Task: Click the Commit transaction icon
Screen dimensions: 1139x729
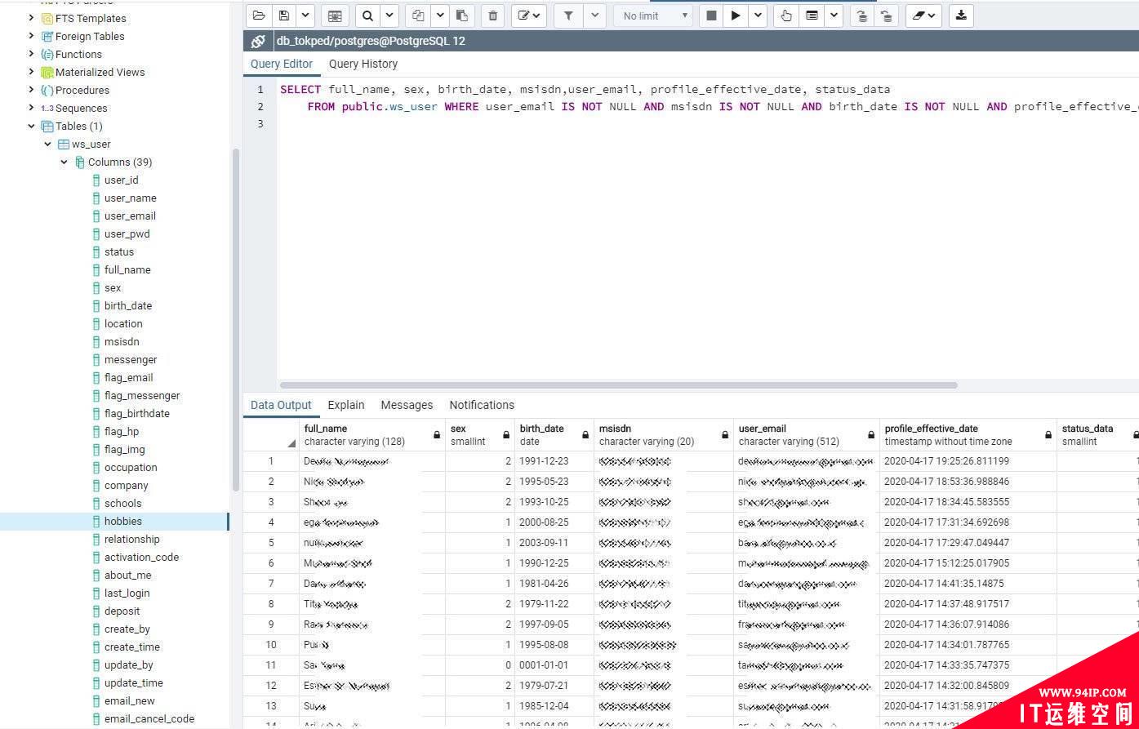Action: click(861, 16)
